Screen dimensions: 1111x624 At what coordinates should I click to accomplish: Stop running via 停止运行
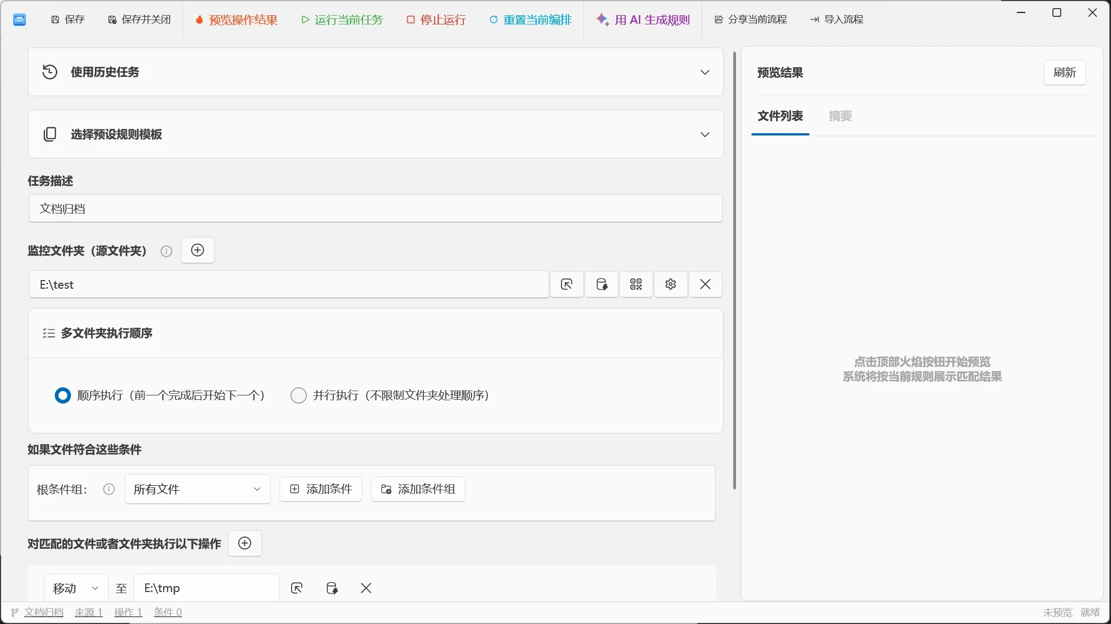[x=436, y=20]
